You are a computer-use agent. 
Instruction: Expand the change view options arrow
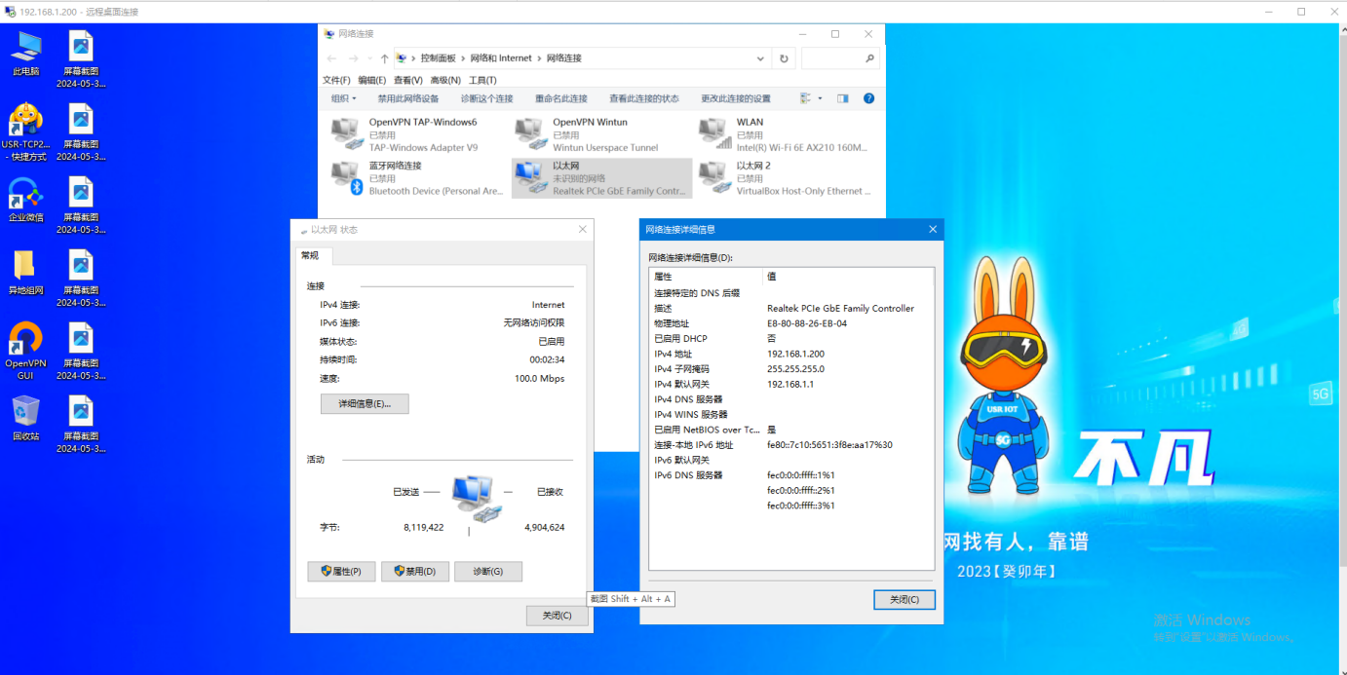tap(820, 98)
